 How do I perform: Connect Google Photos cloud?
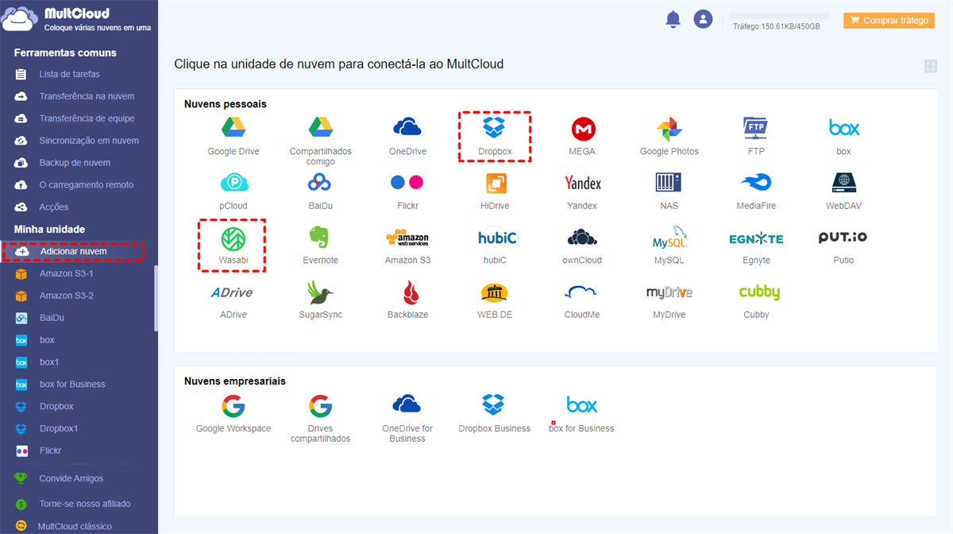669,129
